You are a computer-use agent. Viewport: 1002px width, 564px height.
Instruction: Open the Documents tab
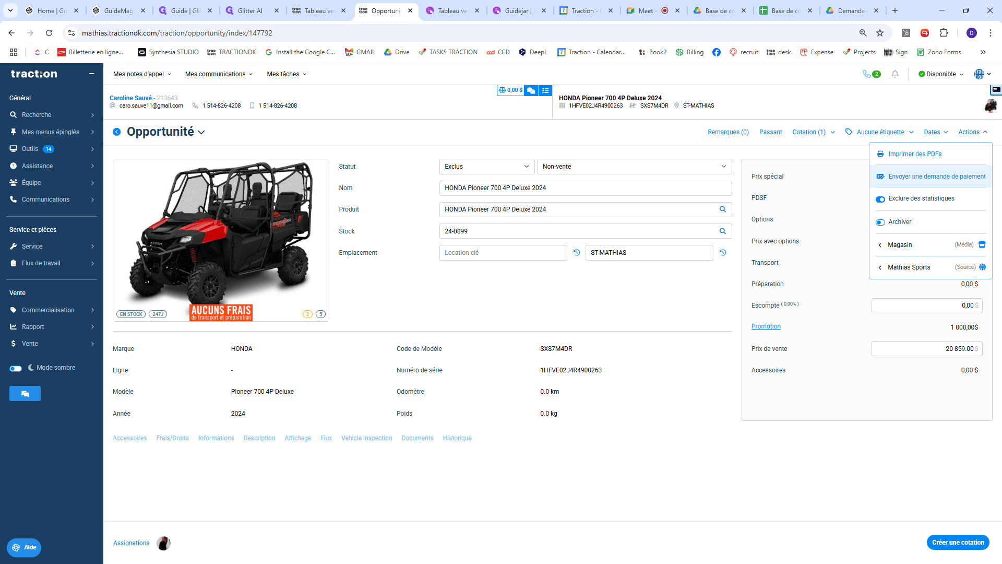pyautogui.click(x=417, y=438)
